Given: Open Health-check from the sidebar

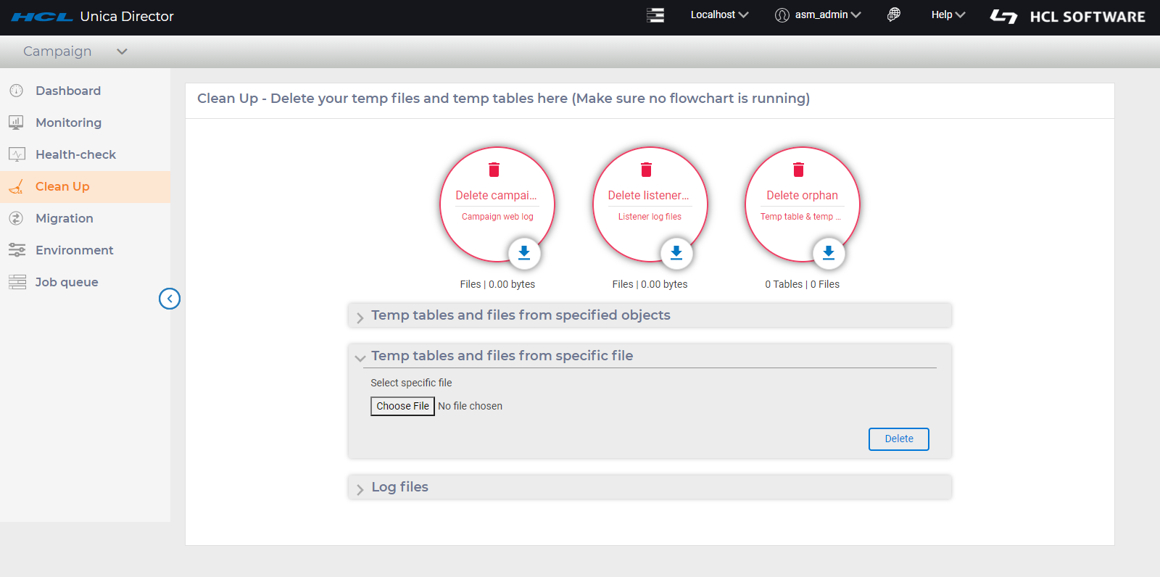Looking at the screenshot, I should coord(75,154).
